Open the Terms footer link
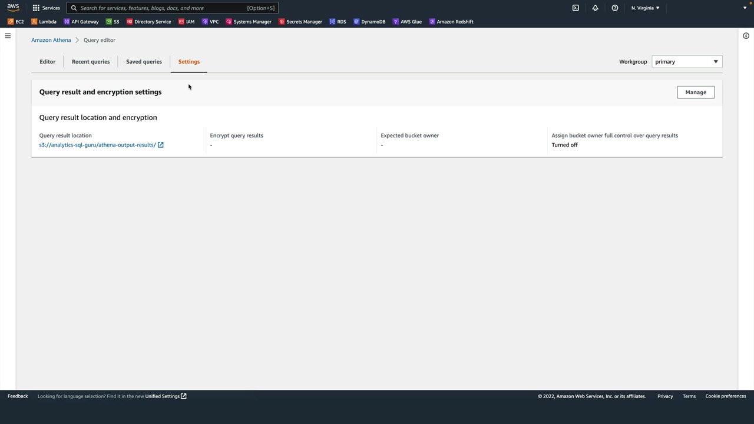754x424 pixels. pos(689,396)
